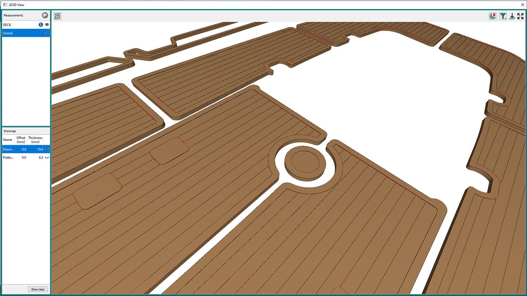Select the (none) item in Measurements list
This screenshot has width=527, height=296.
coord(16,33)
